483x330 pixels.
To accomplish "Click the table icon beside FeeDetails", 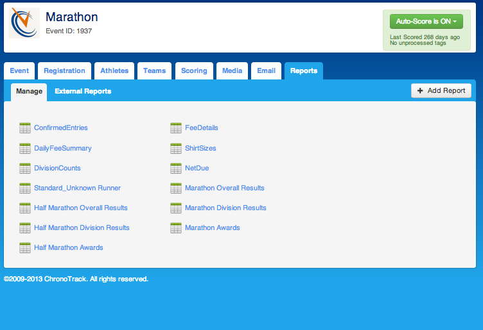I will click(x=176, y=128).
